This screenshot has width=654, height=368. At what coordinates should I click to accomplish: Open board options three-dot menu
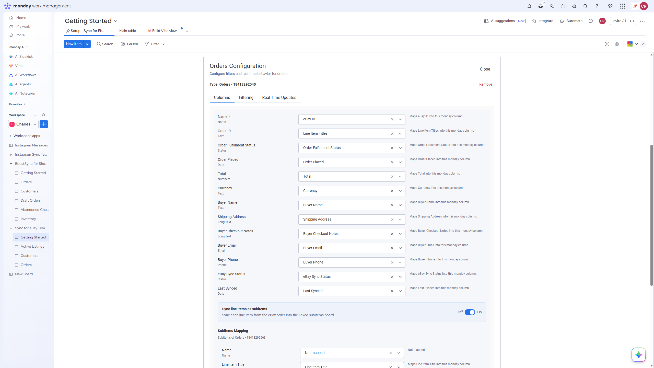642,21
